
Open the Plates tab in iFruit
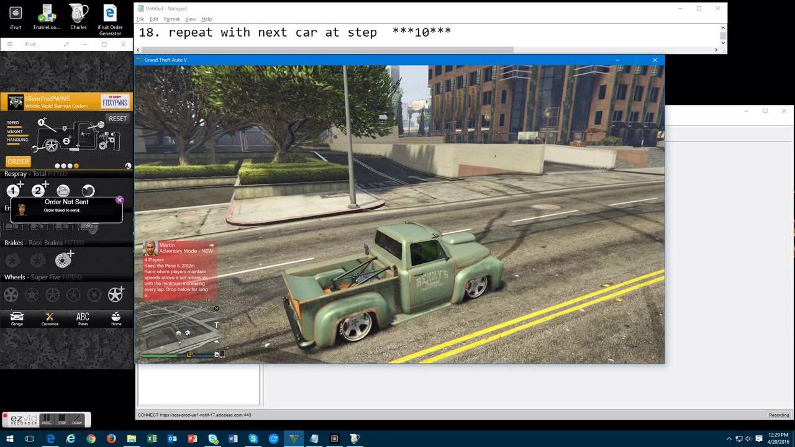[83, 319]
